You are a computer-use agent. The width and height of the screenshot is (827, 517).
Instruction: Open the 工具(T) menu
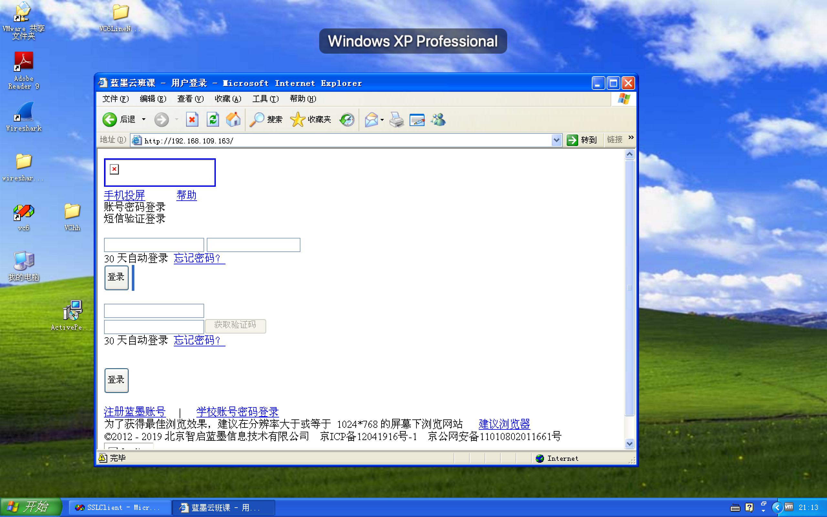pyautogui.click(x=266, y=99)
